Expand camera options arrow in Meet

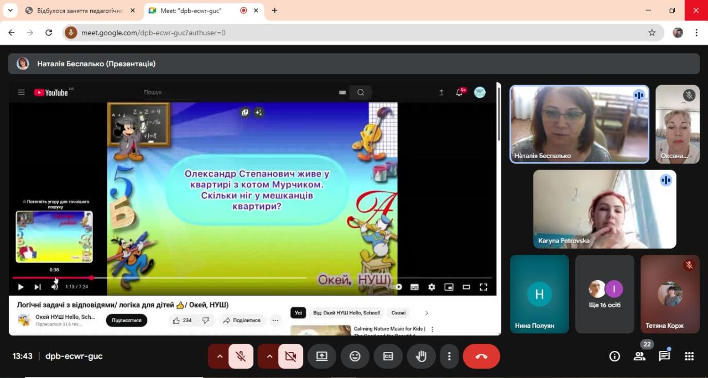269,356
